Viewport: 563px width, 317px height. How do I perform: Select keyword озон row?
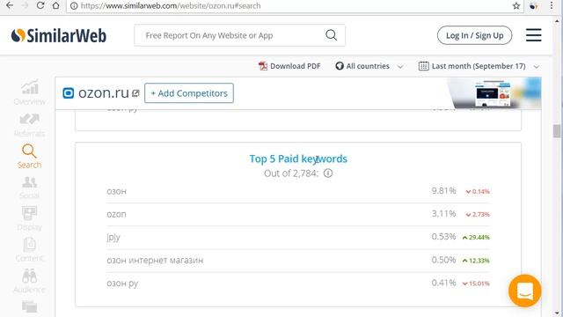(298, 191)
